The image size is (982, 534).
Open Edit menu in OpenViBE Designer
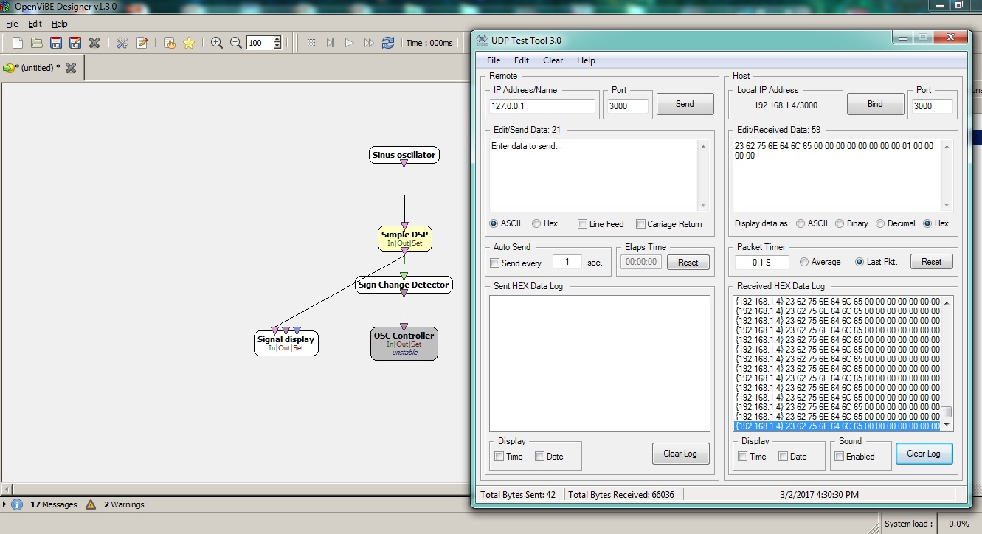click(35, 24)
